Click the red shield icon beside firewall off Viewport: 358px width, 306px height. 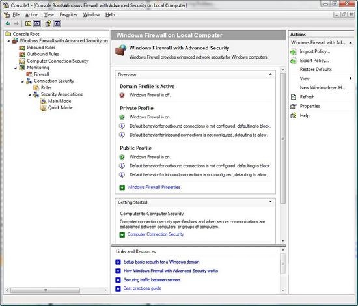122,95
